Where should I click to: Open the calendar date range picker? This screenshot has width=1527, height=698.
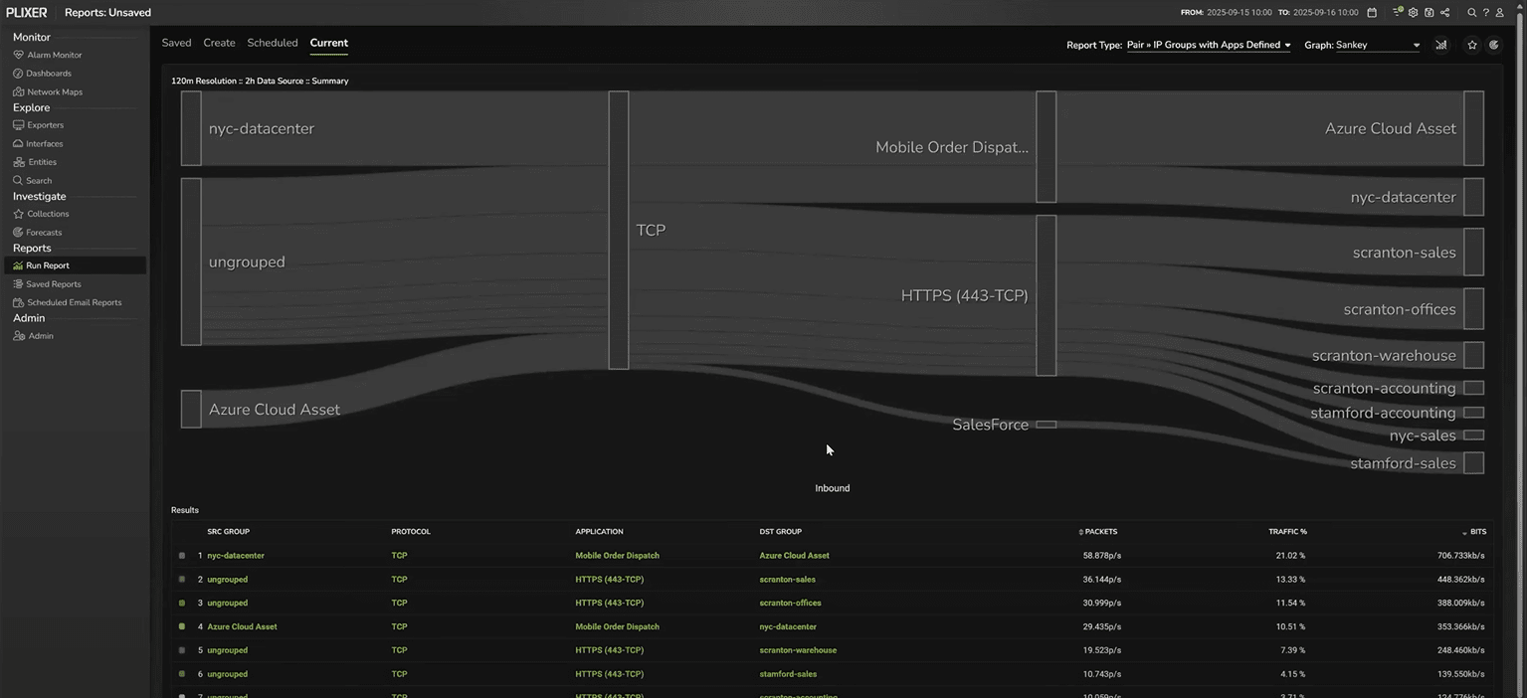pyautogui.click(x=1372, y=13)
